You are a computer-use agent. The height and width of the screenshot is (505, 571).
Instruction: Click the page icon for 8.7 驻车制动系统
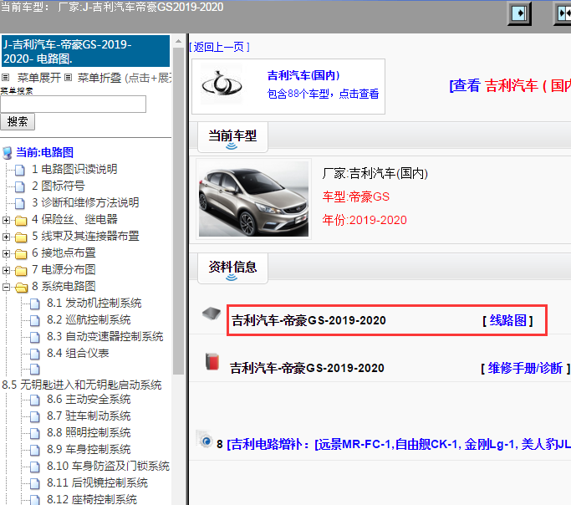coord(35,416)
